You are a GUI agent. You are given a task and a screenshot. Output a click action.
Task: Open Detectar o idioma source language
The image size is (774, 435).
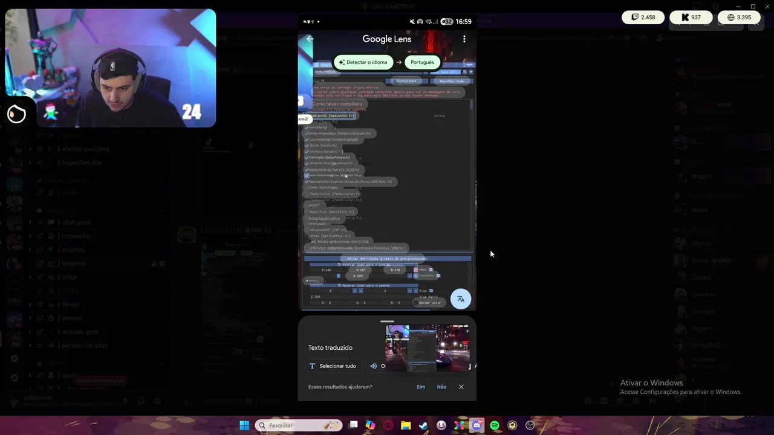point(363,62)
